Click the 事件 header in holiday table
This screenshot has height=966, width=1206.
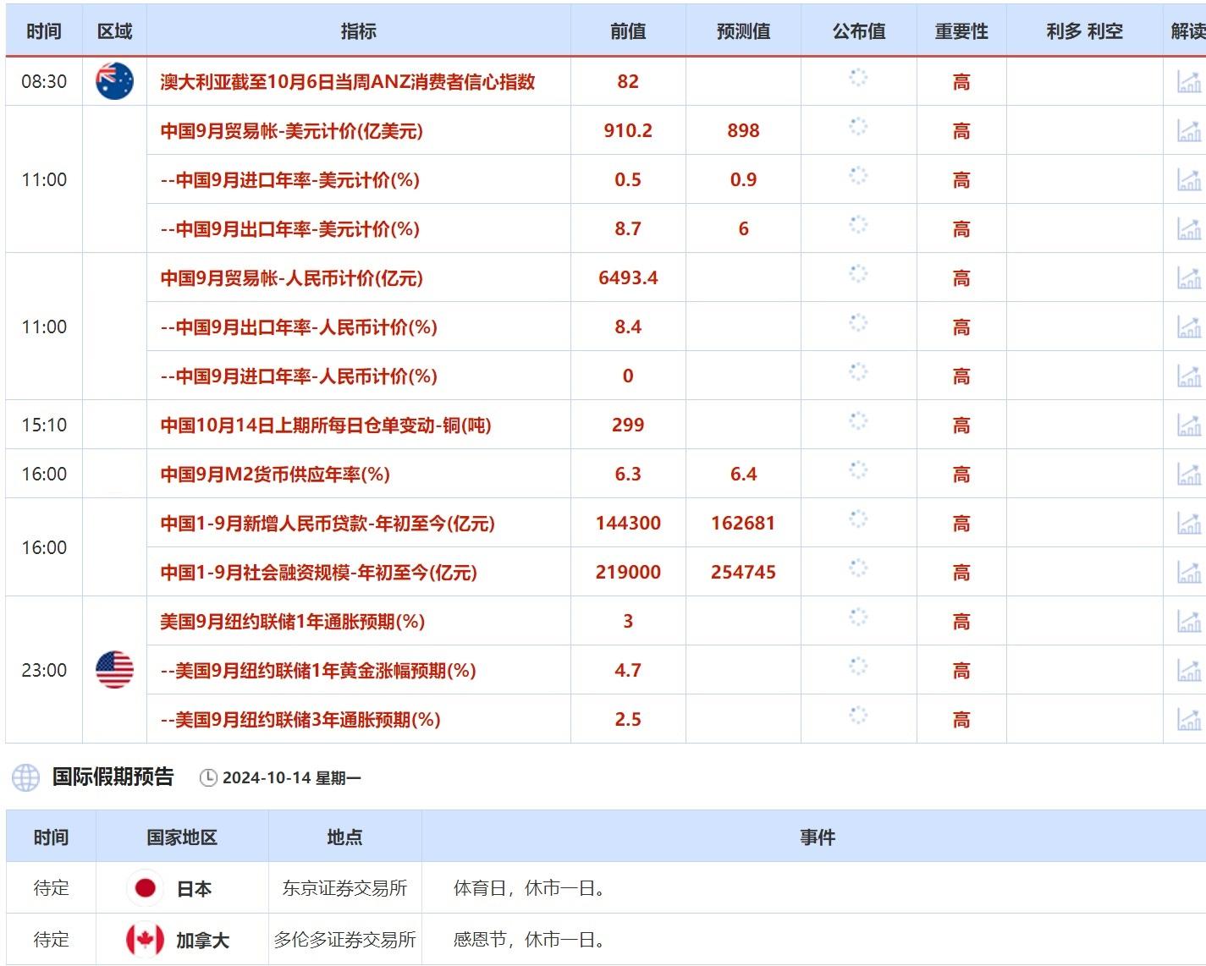pos(816,837)
